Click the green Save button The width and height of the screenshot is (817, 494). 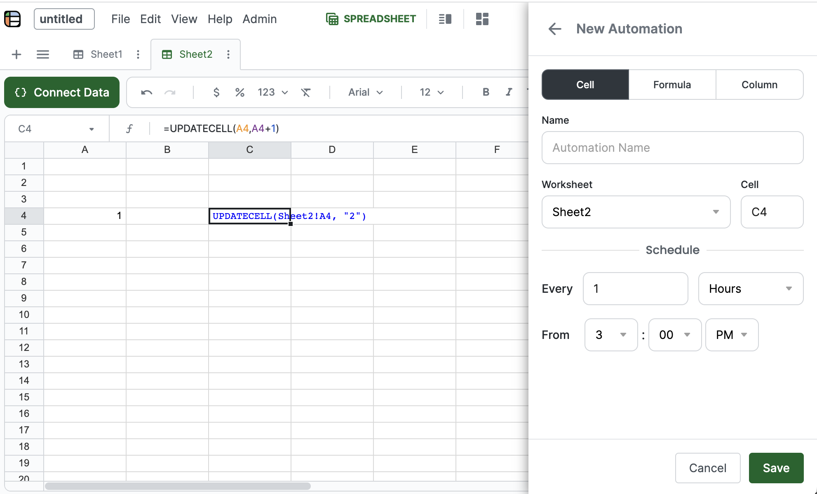[x=776, y=468]
